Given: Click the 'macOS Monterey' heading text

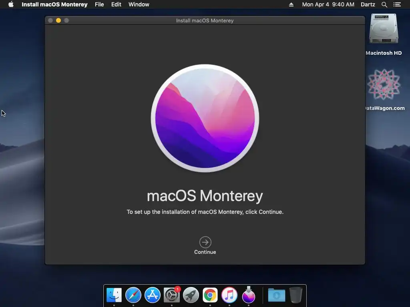Looking at the screenshot, I should coord(205,196).
